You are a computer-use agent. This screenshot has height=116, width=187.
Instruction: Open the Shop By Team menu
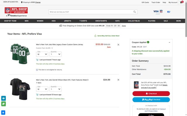click(x=10, y=21)
